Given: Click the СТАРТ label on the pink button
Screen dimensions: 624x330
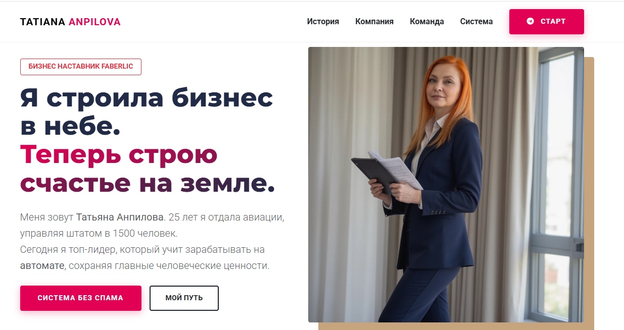Looking at the screenshot, I should pyautogui.click(x=553, y=21).
